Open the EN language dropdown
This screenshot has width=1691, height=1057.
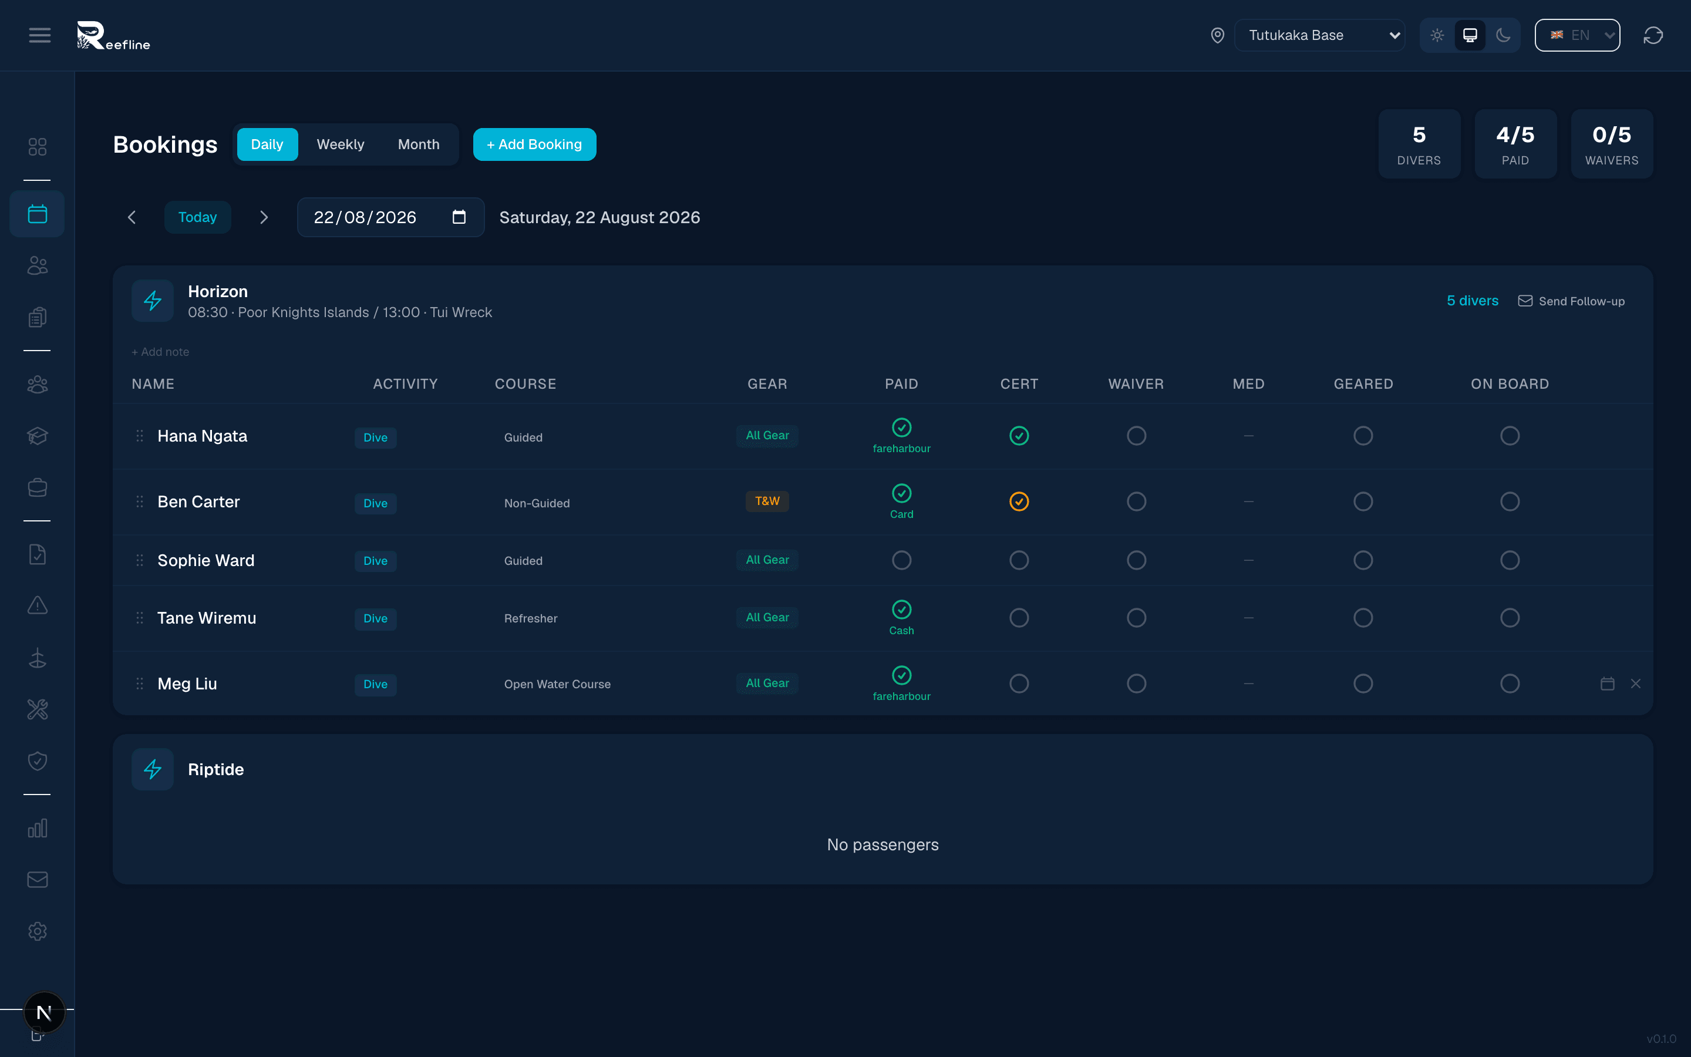1577,35
